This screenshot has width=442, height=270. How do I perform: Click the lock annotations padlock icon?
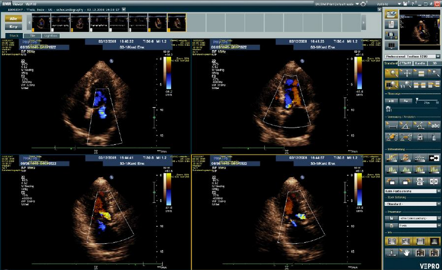click(x=420, y=137)
